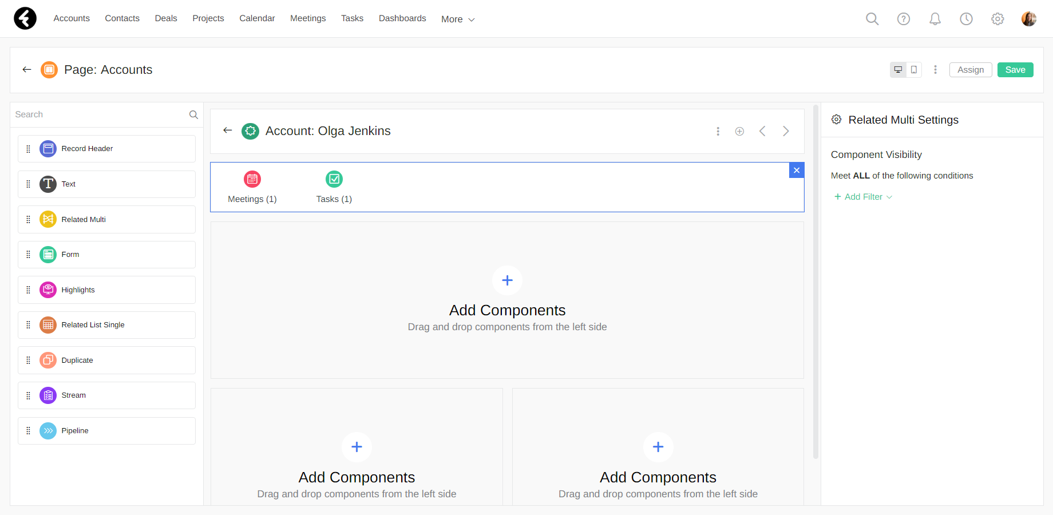The height and width of the screenshot is (515, 1053).
Task: Switch to desktop layout view
Action: (898, 70)
